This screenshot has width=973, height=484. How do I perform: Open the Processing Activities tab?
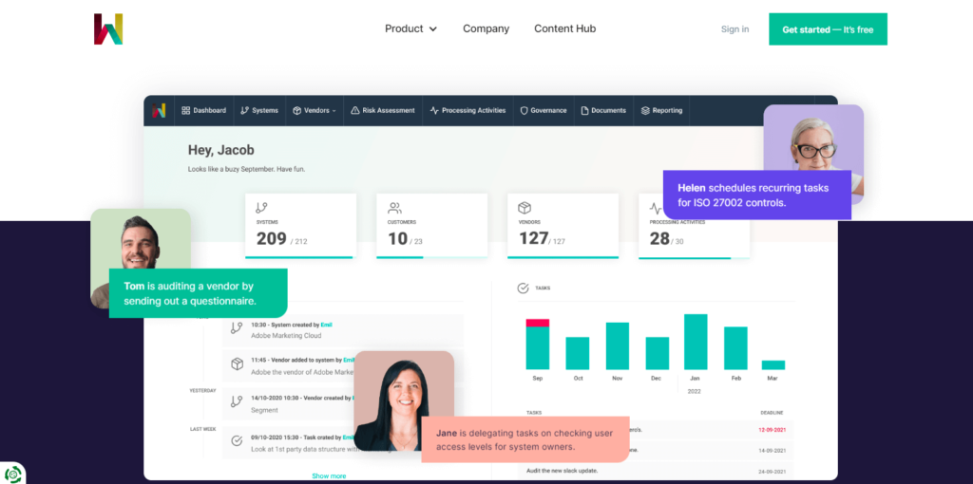click(467, 110)
